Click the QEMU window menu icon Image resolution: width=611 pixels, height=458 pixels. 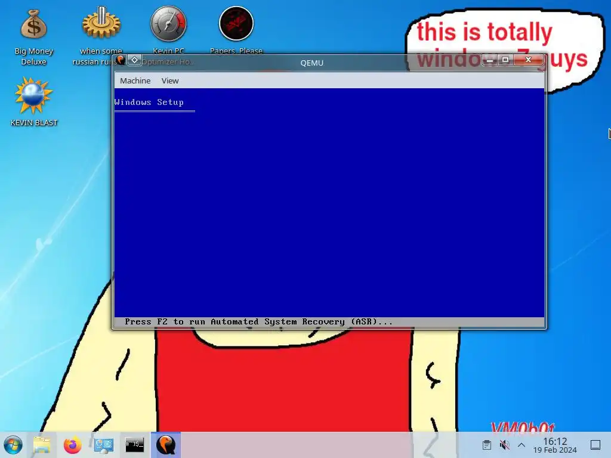pos(121,60)
